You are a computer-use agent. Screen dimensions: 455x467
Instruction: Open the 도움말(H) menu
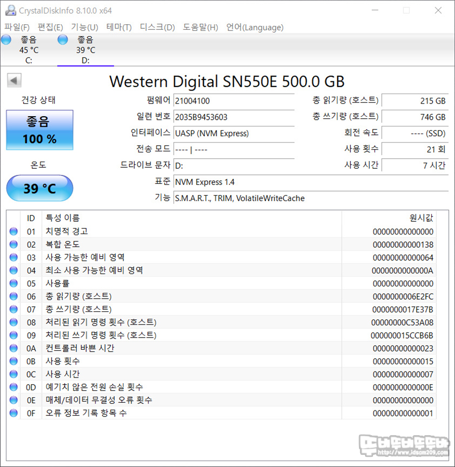click(200, 27)
